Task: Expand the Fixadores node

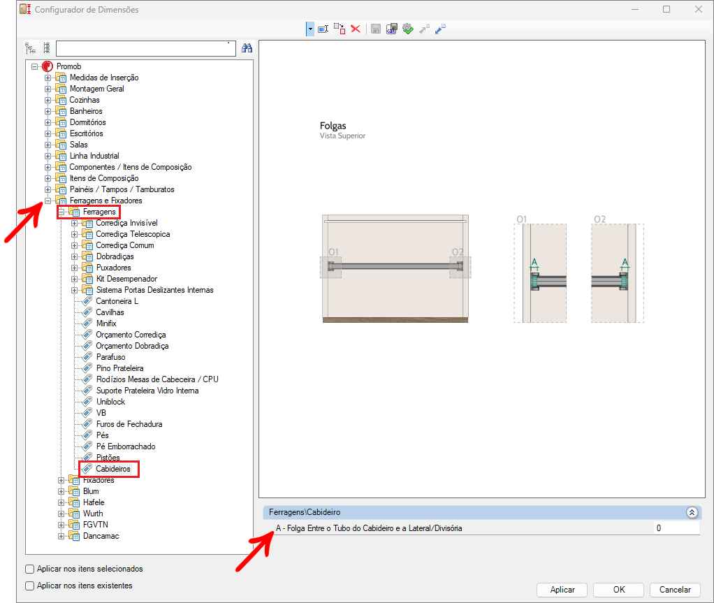Action: [61, 480]
